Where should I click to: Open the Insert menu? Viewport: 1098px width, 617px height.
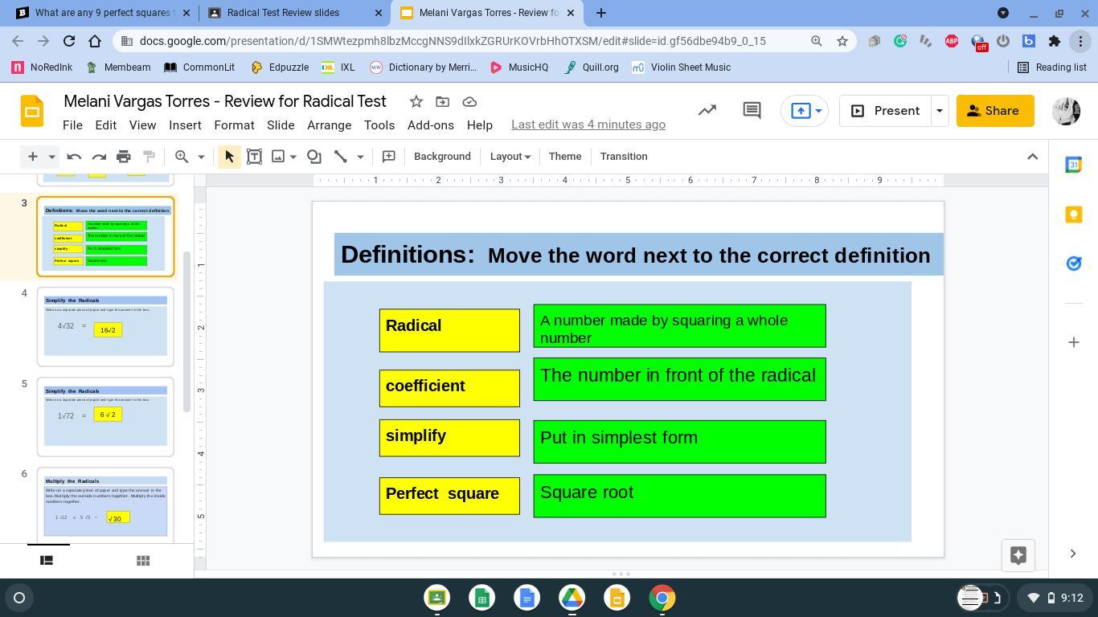coord(185,125)
